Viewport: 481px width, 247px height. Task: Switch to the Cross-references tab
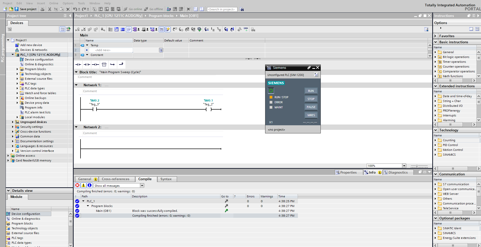(116, 179)
